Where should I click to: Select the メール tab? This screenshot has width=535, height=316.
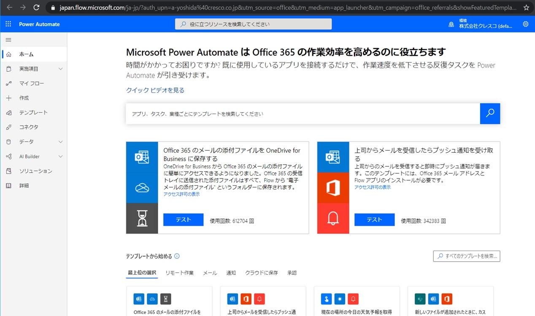[x=210, y=273]
